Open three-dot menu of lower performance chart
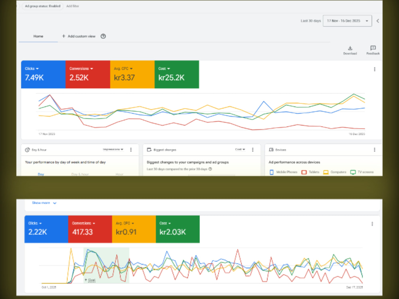 372,224
